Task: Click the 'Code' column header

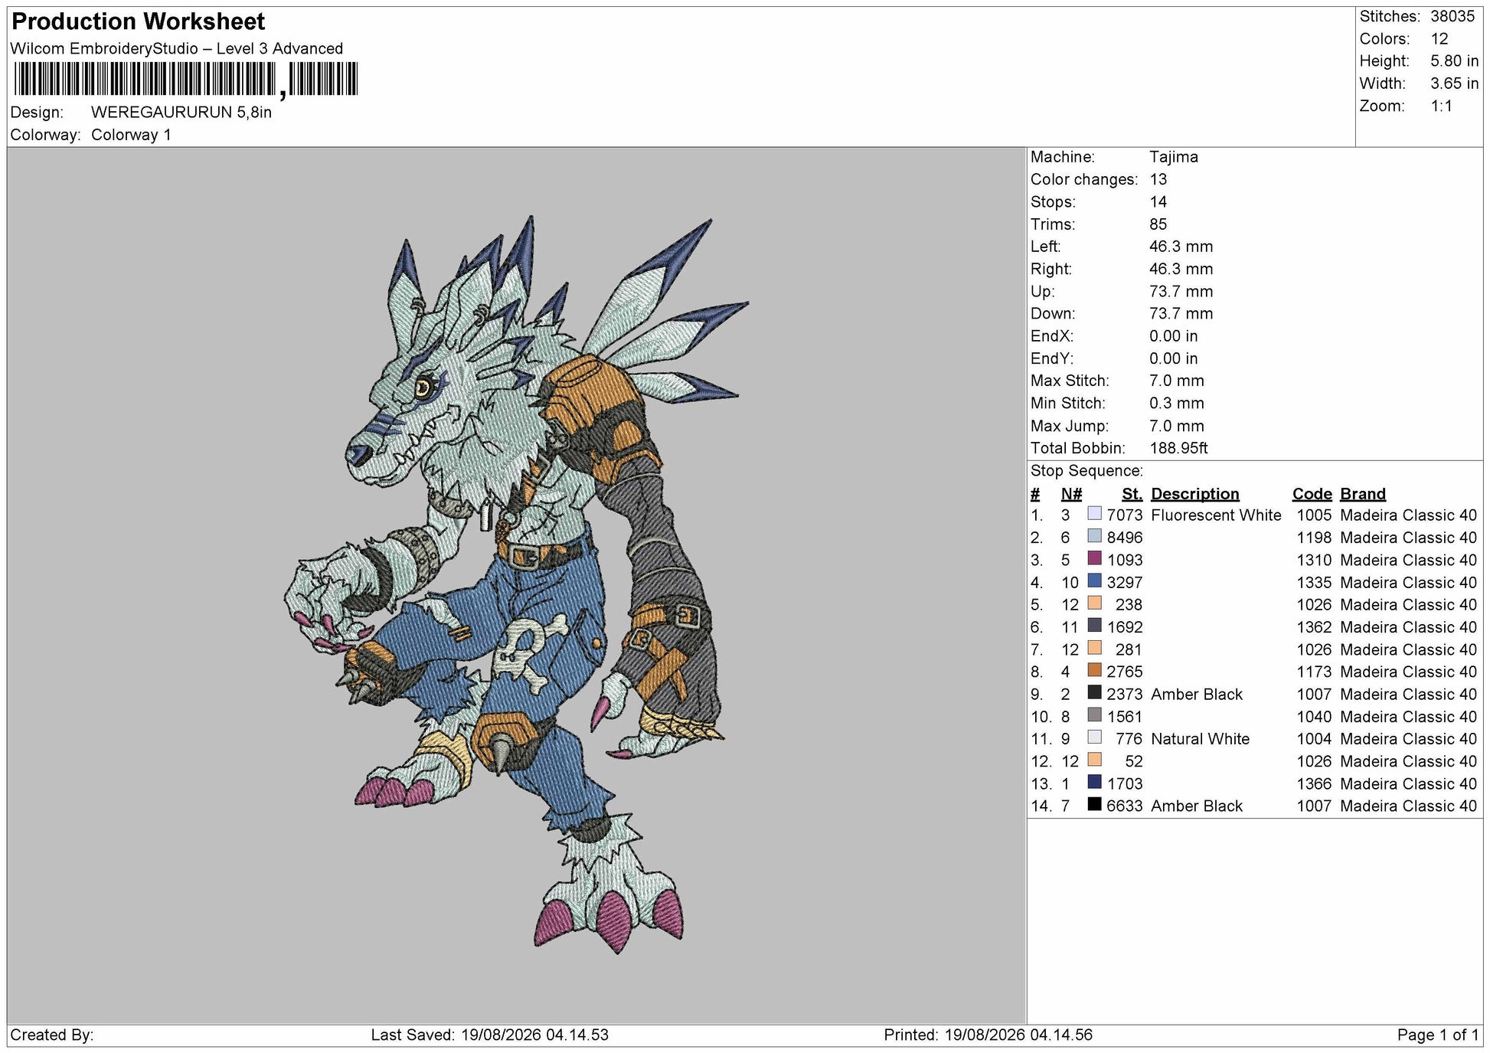Action: click(1312, 494)
